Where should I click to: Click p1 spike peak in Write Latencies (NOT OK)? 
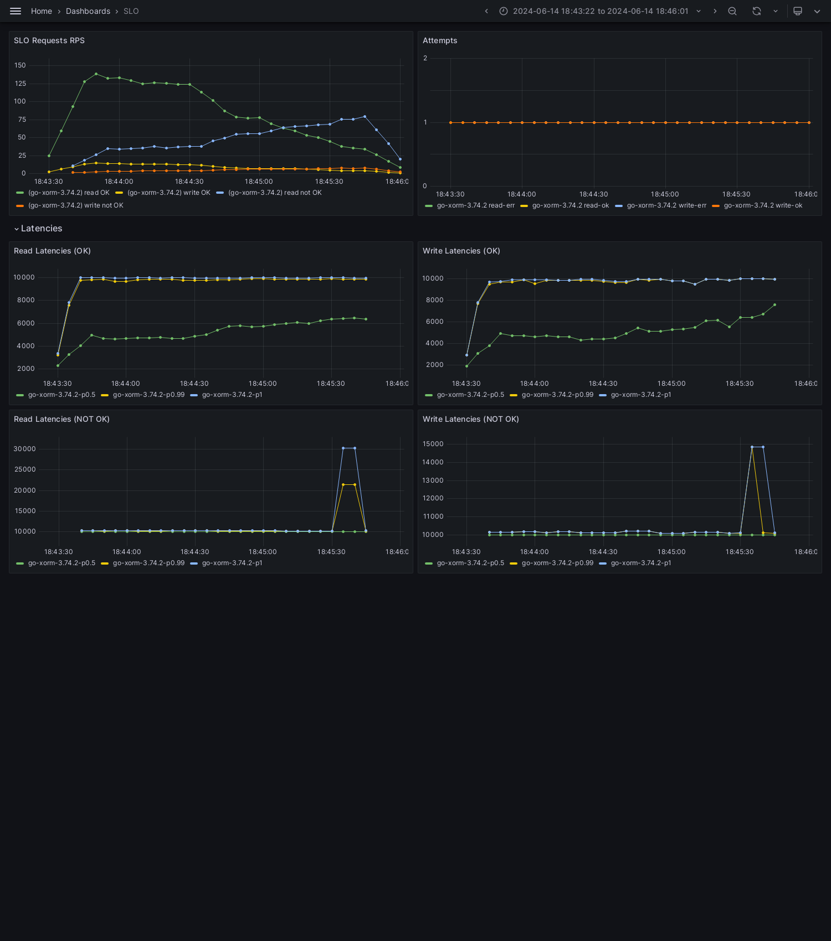(x=752, y=447)
